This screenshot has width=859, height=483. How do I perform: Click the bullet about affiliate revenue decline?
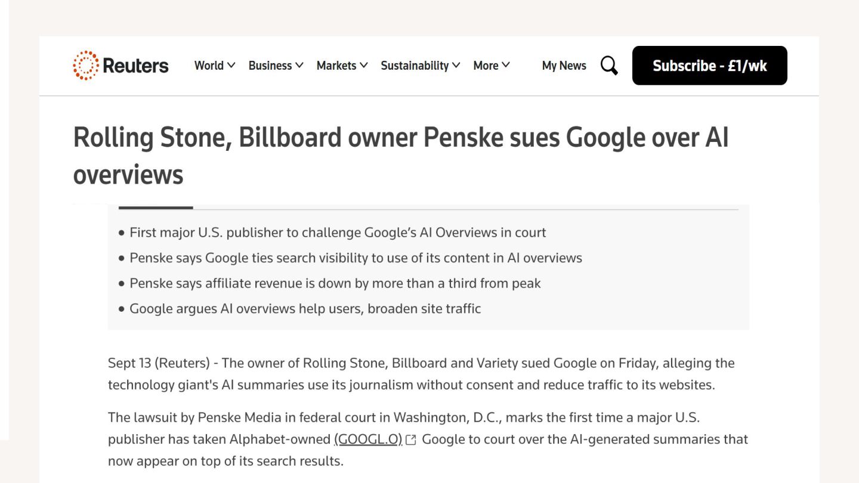click(x=335, y=283)
